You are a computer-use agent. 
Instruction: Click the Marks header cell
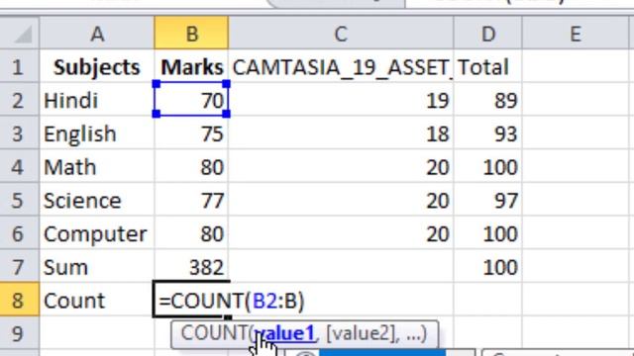click(191, 66)
